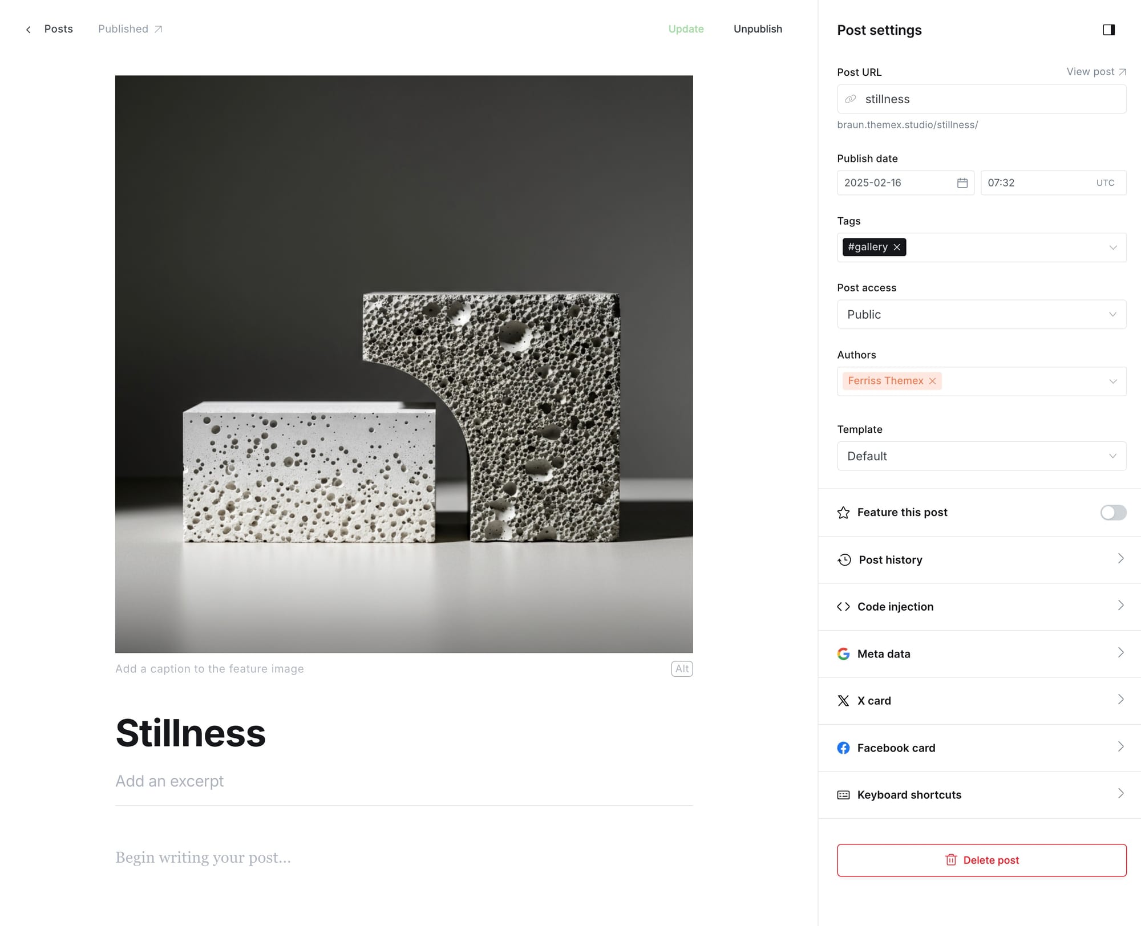Toggle Feature this post switch

pyautogui.click(x=1113, y=513)
